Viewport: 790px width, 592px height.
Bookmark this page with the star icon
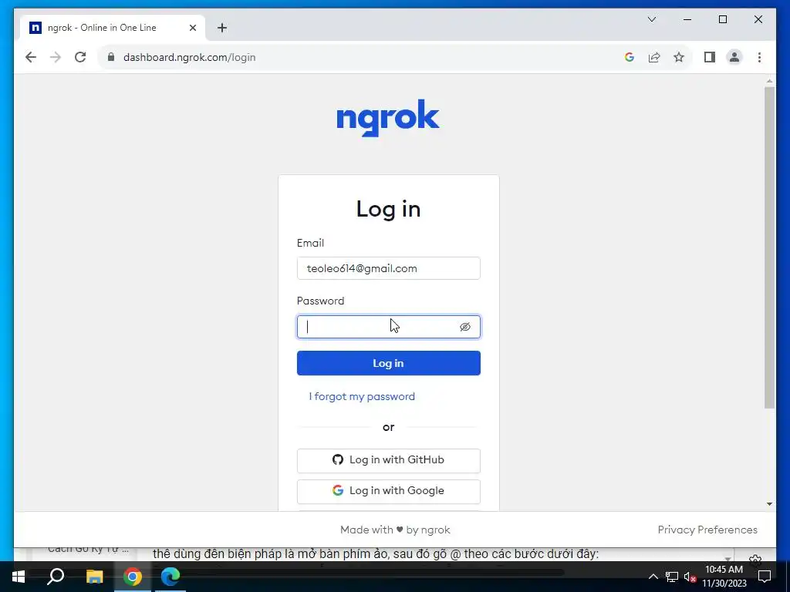coord(679,57)
